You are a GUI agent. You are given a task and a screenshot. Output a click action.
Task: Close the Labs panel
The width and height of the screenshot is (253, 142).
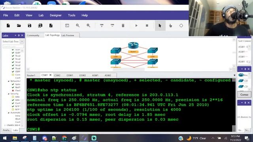point(22,35)
